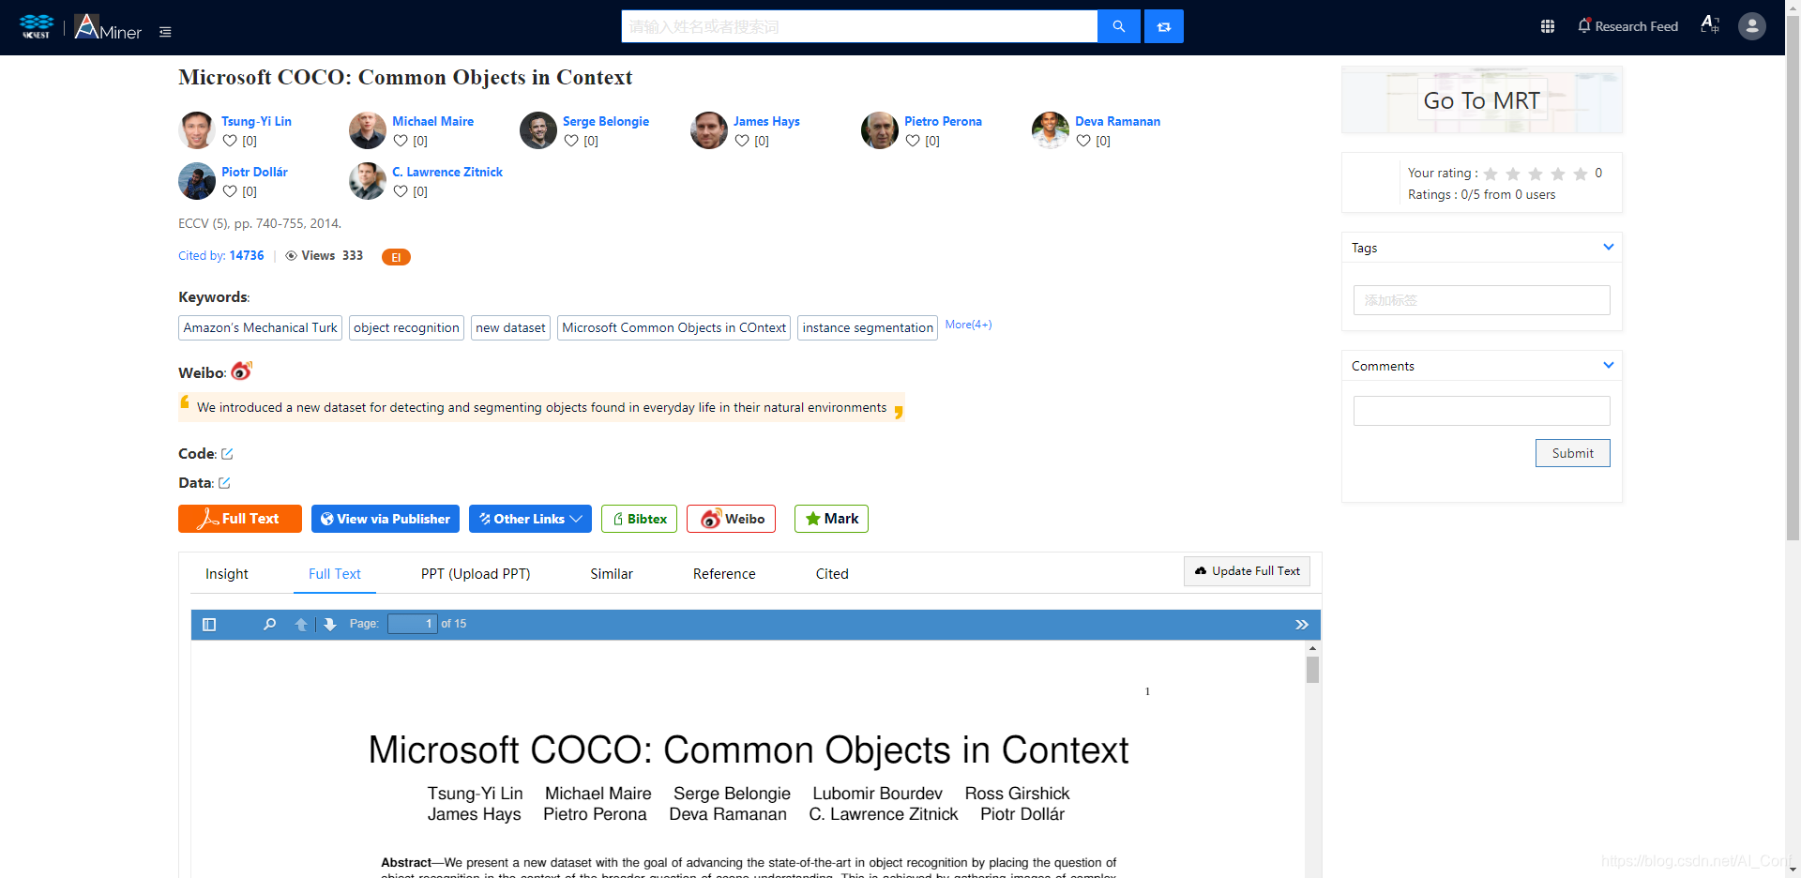Select the Full Text tab
The image size is (1801, 878).
(335, 574)
